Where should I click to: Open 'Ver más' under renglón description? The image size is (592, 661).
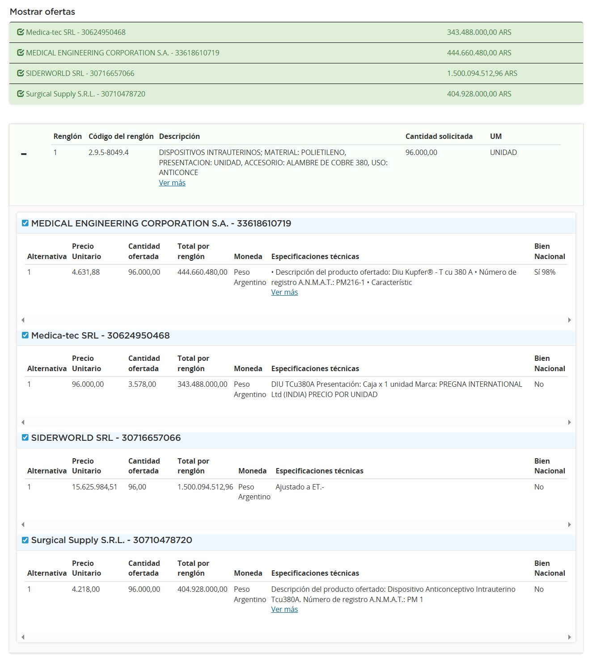[x=172, y=183]
